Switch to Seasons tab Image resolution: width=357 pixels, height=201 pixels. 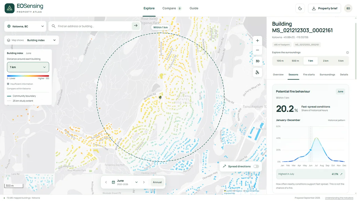coord(293,74)
